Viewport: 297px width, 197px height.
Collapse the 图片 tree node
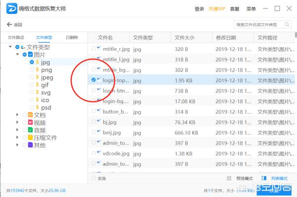pos(18,54)
